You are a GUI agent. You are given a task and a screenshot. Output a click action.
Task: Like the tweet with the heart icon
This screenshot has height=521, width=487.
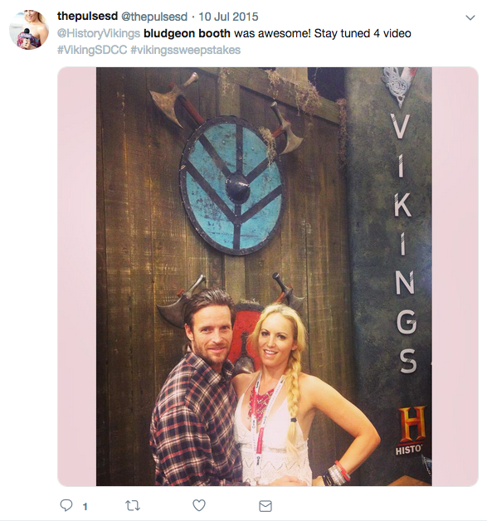[199, 505]
